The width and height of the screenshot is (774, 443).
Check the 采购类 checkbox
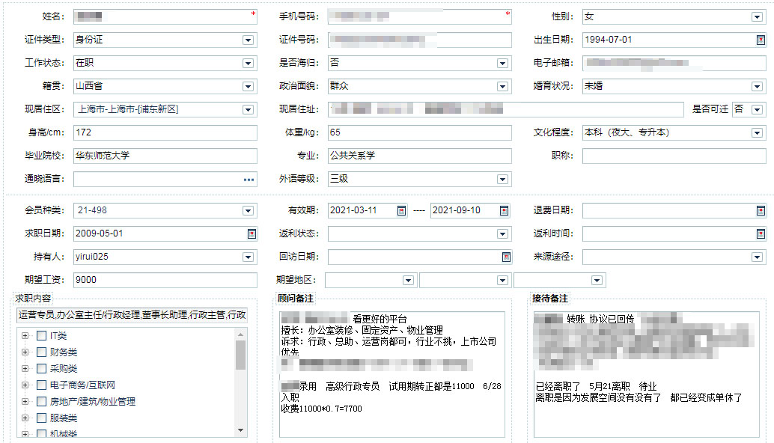[x=41, y=368]
